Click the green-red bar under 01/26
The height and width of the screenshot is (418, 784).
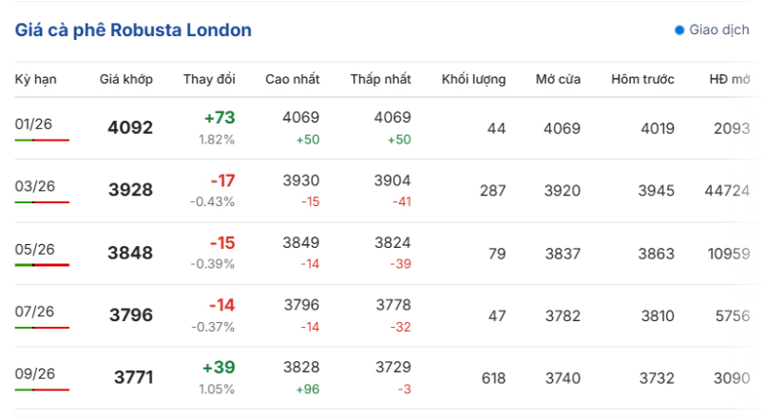coord(42,140)
